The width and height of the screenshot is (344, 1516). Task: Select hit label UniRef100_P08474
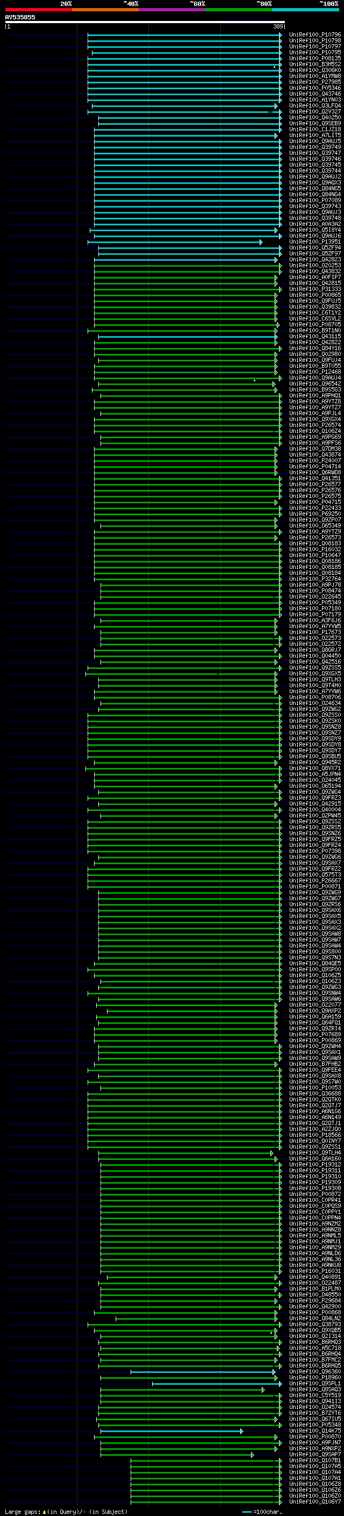tap(315, 591)
